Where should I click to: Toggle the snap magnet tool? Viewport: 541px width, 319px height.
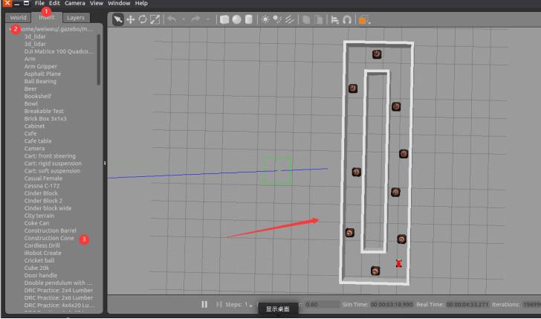point(347,19)
